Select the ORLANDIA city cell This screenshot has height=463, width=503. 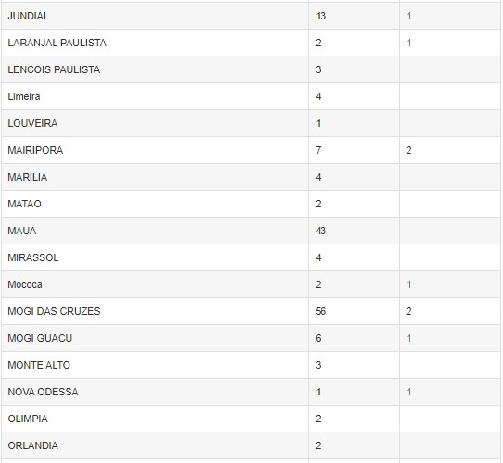(x=156, y=445)
